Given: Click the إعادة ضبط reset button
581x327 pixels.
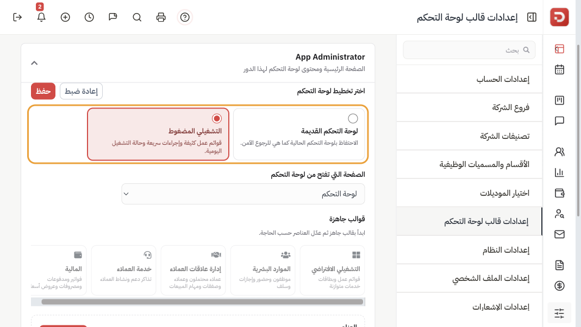Looking at the screenshot, I should [x=81, y=91].
